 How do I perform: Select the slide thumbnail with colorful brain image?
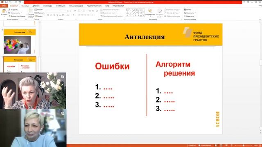[x=20, y=42]
